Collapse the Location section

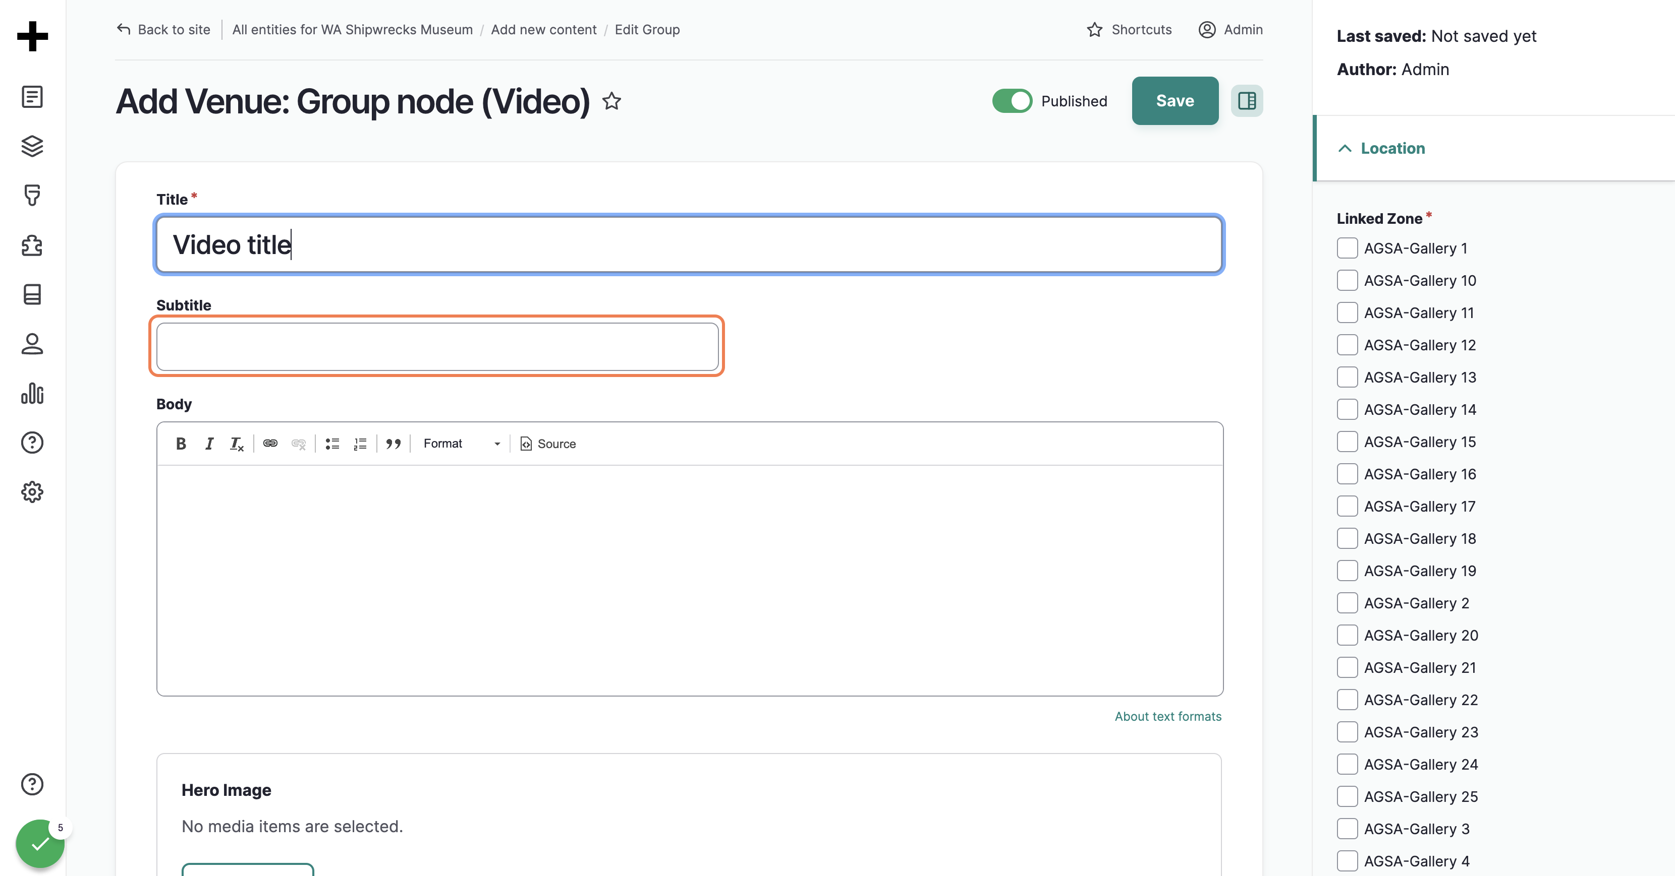click(1381, 149)
